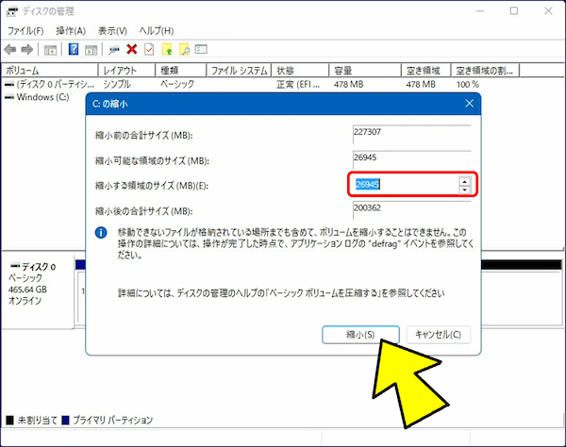Viewport: 566px width, 447px height.
Task: Click the プライマリ パーティション legend blue swatch
Action: coord(65,421)
